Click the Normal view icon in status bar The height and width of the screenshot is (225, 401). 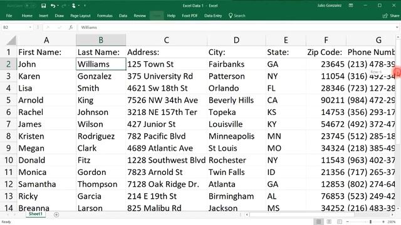coord(318,222)
